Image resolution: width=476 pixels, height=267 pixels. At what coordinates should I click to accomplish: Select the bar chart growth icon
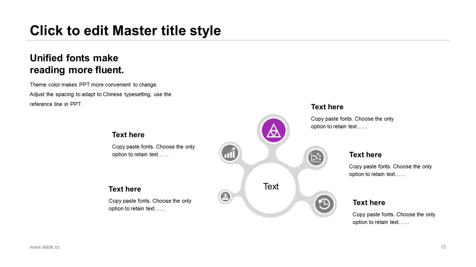coord(230,153)
